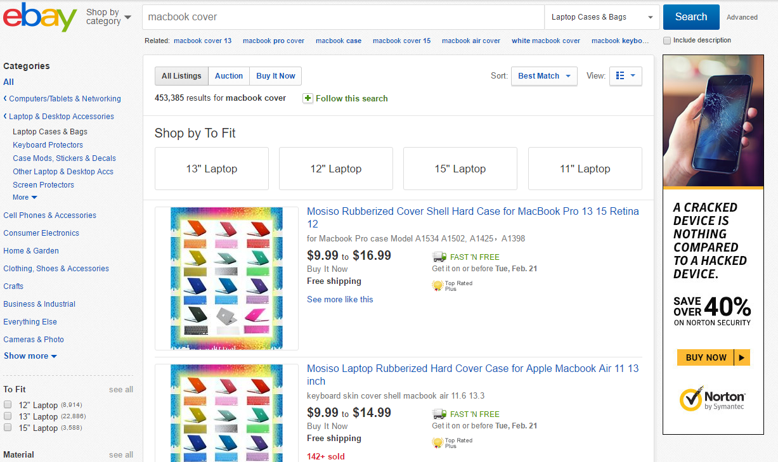Click the eBay logo
This screenshot has height=462, width=778.
coord(40,17)
